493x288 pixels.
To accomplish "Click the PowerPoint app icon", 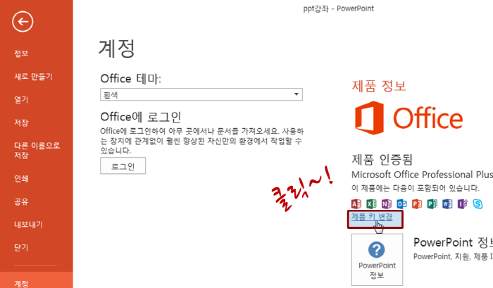I will [x=417, y=204].
